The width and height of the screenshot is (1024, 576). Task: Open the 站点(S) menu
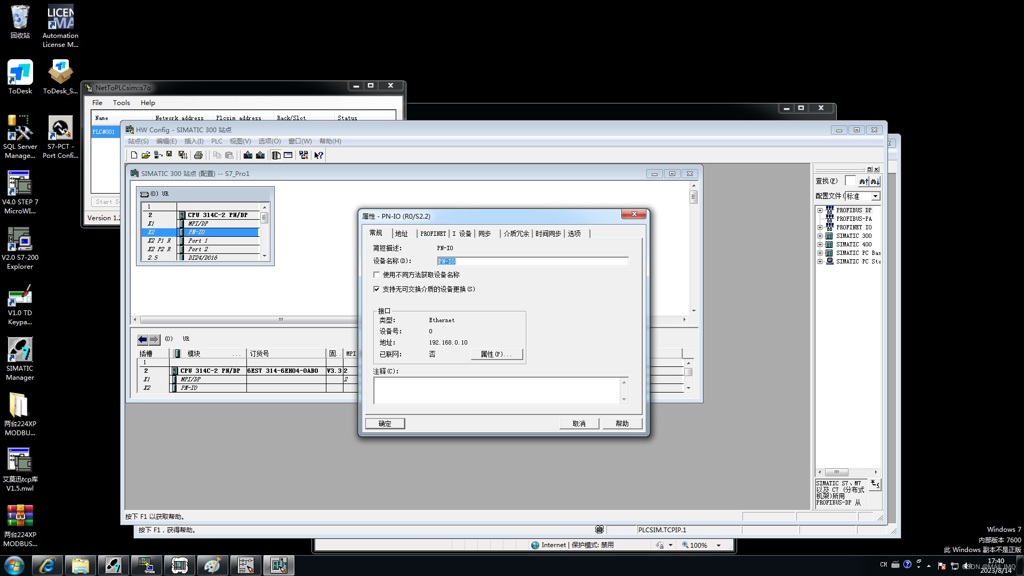tap(138, 141)
